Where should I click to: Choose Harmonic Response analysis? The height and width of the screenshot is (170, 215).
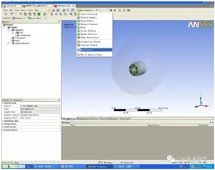click(x=95, y=24)
